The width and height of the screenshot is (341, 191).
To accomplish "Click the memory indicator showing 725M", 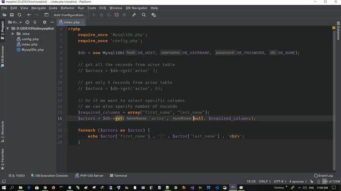I will point(331,181).
